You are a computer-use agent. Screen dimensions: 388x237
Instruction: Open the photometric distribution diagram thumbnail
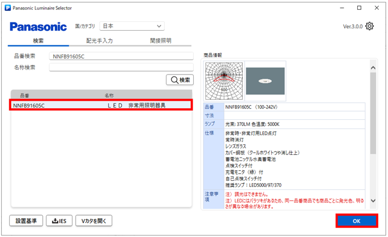223,80
